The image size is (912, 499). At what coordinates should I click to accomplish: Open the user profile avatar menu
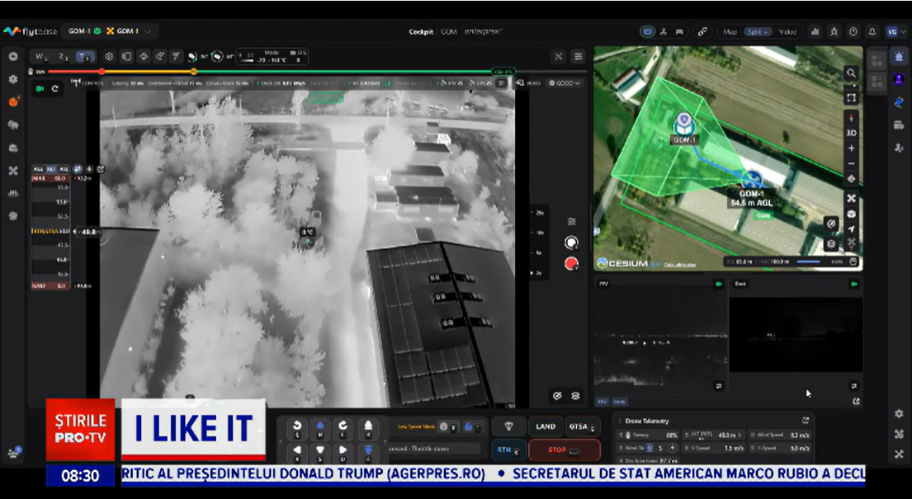click(892, 32)
